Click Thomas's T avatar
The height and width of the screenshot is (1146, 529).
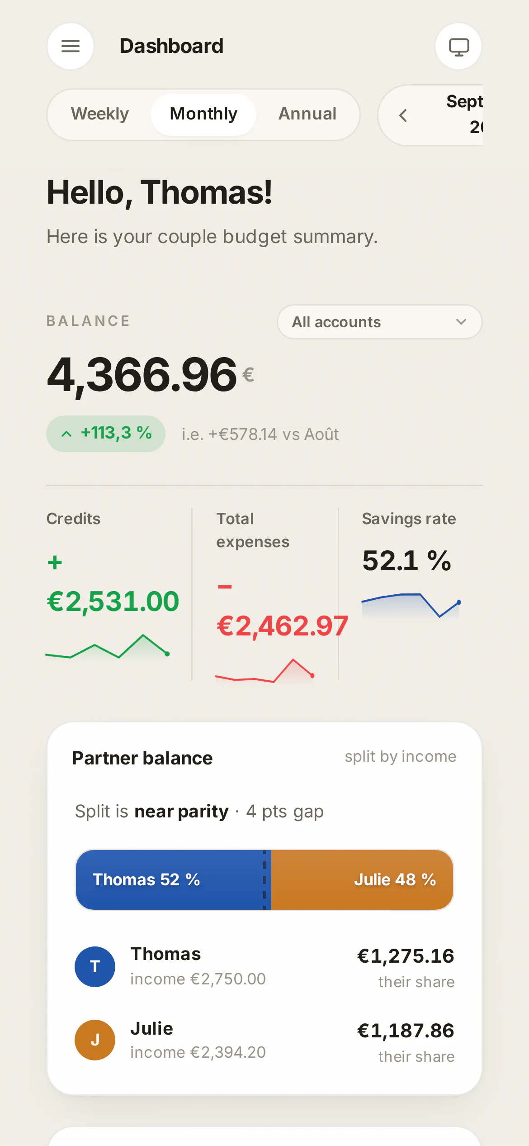[95, 966]
